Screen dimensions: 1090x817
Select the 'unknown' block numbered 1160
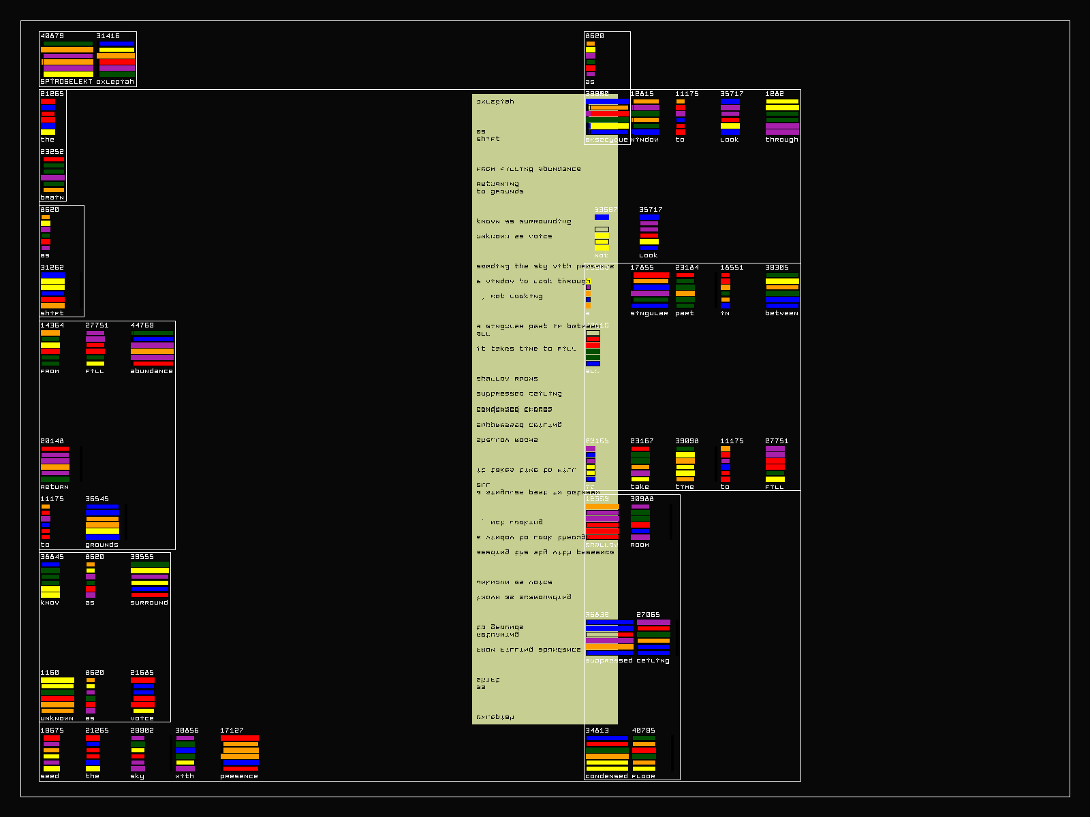57,695
